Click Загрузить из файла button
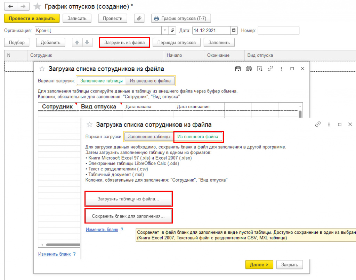The image size is (356, 280). tap(124, 42)
